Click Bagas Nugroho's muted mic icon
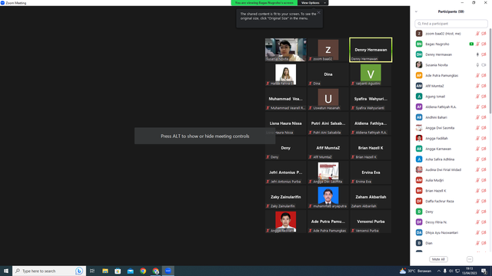This screenshot has width=492, height=276. [477, 44]
